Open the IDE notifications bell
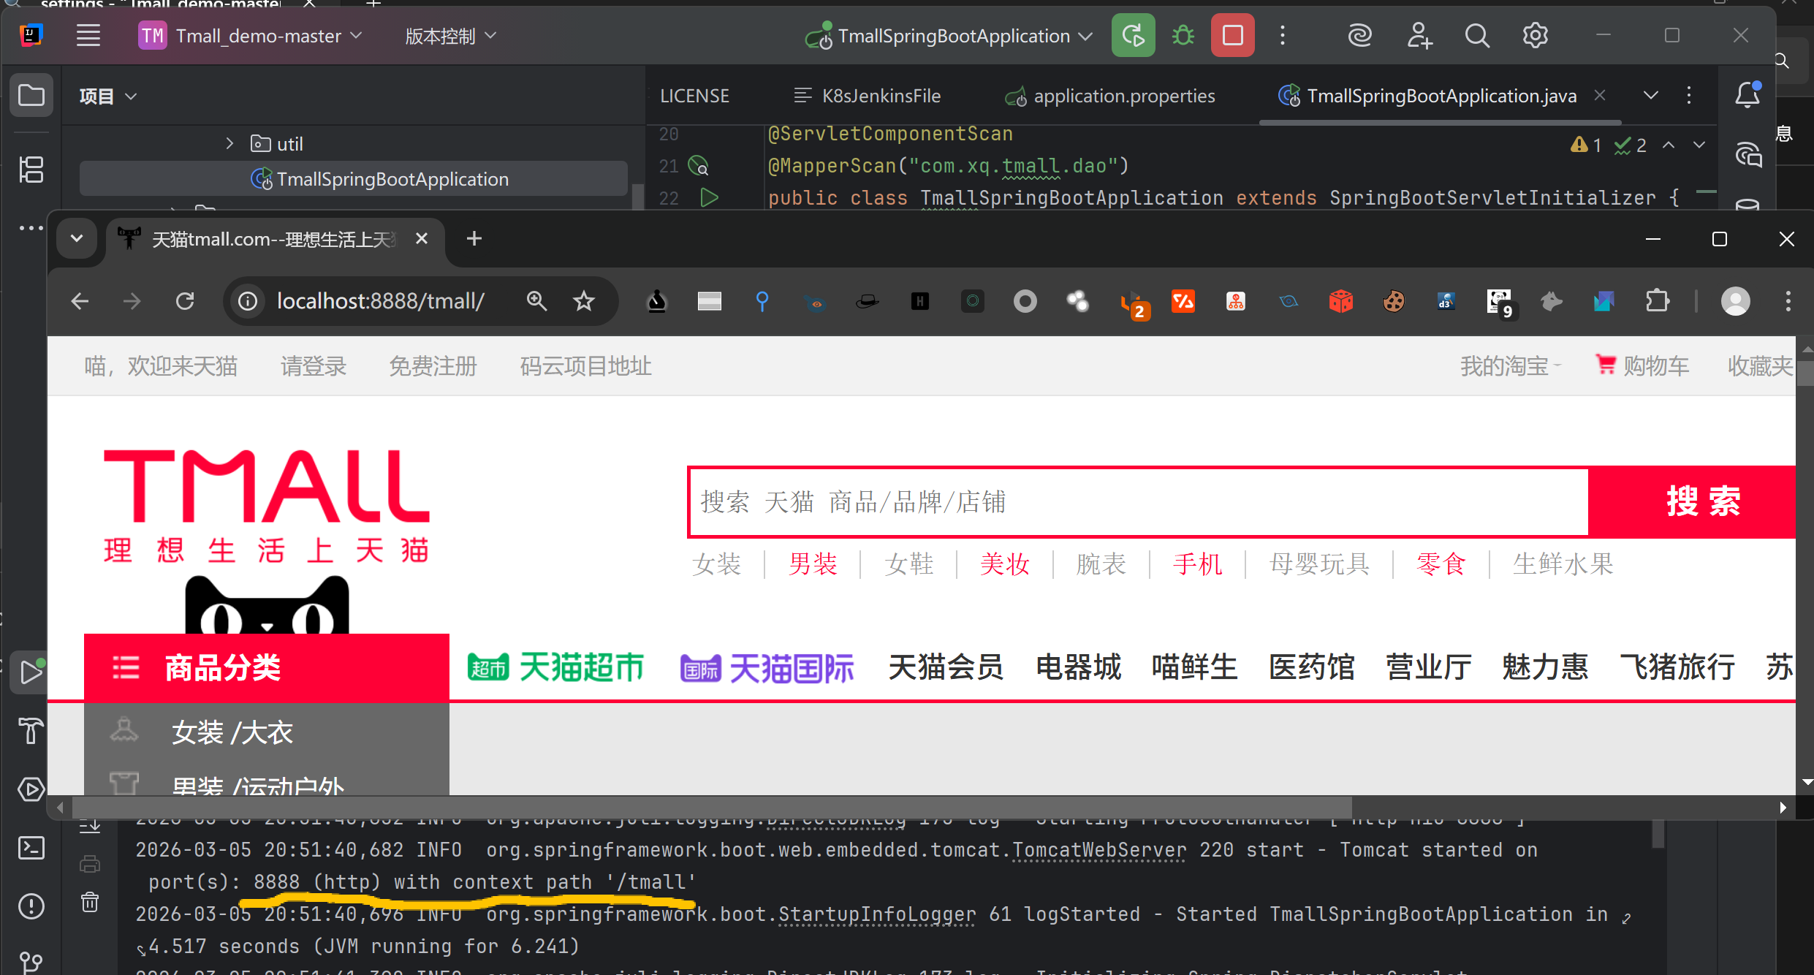The image size is (1814, 975). tap(1748, 95)
